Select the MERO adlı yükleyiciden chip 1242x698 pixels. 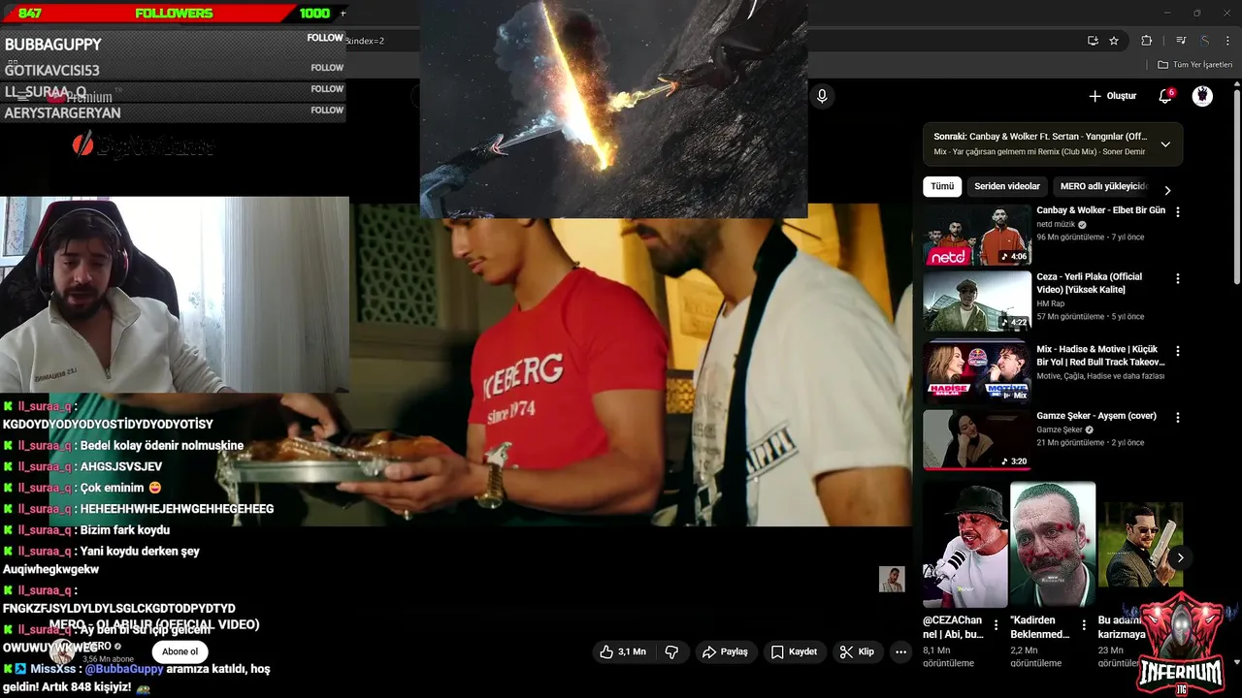[x=1103, y=186]
